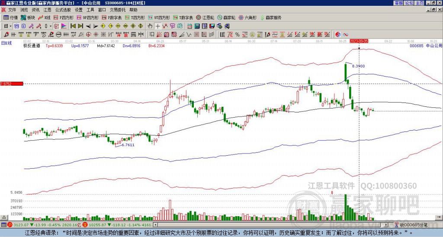
Task: Click right arrow button beside volume panel
Action: (x=440, y=218)
